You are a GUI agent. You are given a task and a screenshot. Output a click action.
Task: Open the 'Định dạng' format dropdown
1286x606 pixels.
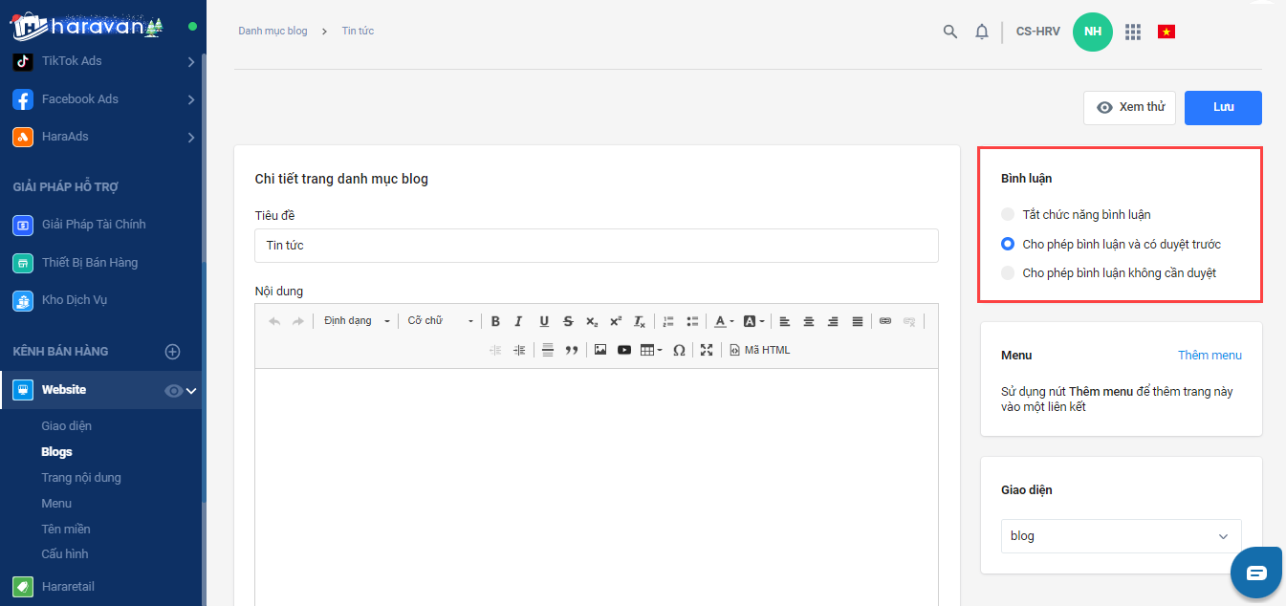point(356,321)
